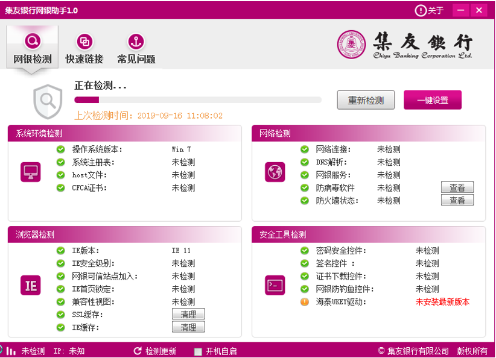This screenshot has height=358, width=496.
Task: Click green check beside 防病毒软件
Action: coord(305,187)
